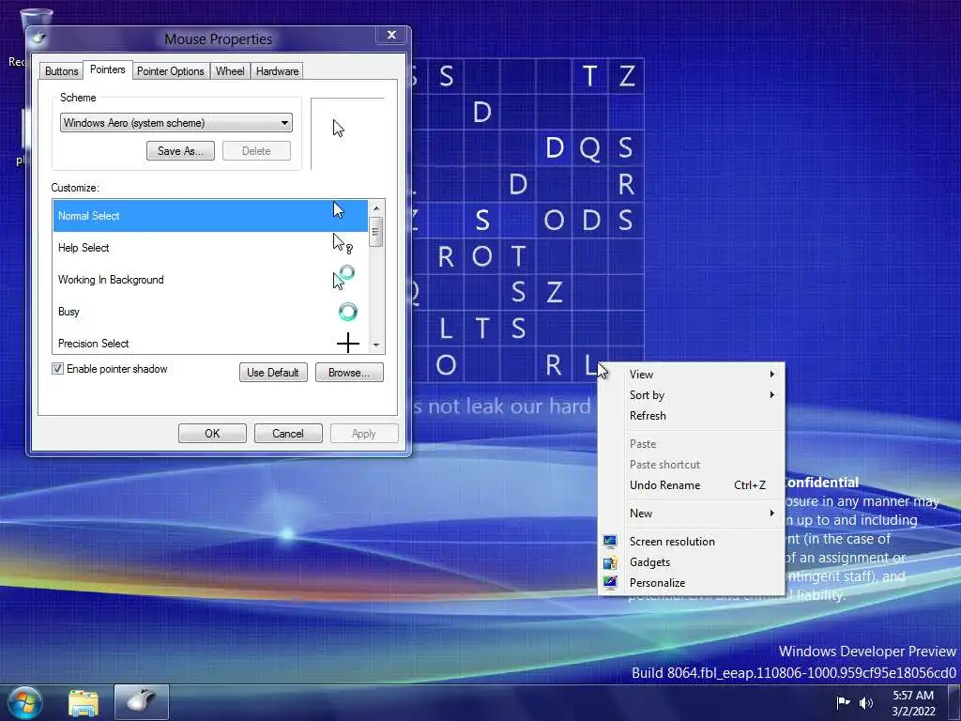The width and height of the screenshot is (961, 721).
Task: Click the Customize list scrollbar thumb
Action: click(x=376, y=232)
